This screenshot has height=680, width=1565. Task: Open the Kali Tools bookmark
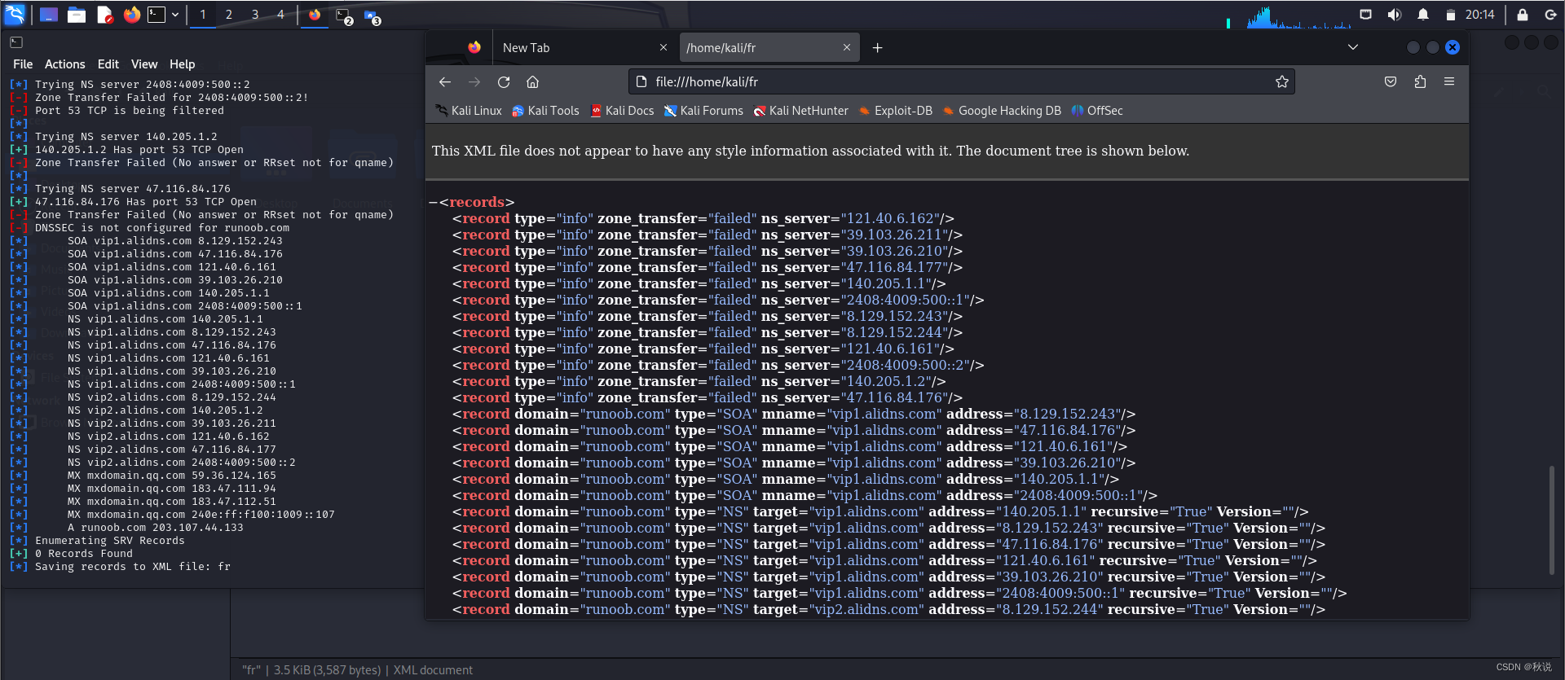click(545, 111)
